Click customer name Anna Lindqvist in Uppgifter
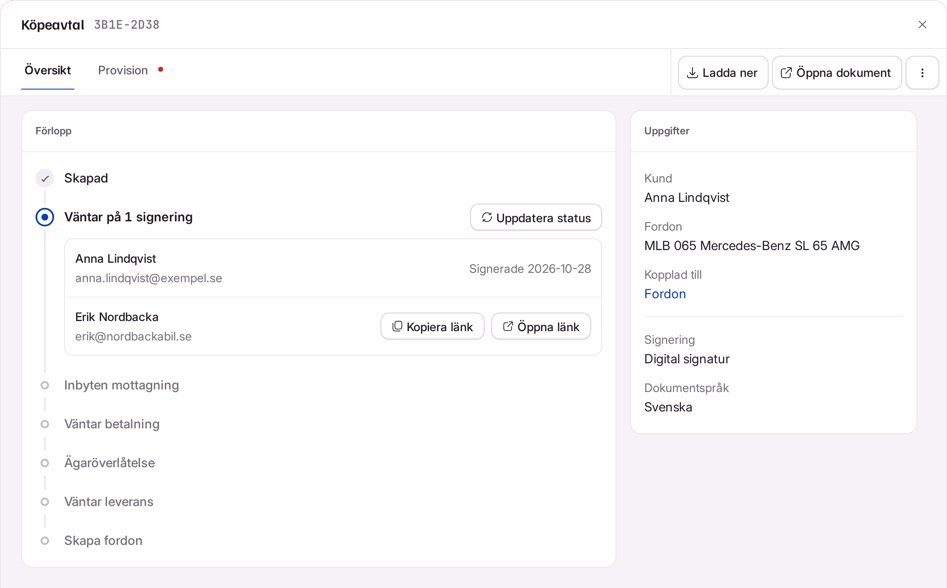The image size is (947, 588). coord(687,198)
